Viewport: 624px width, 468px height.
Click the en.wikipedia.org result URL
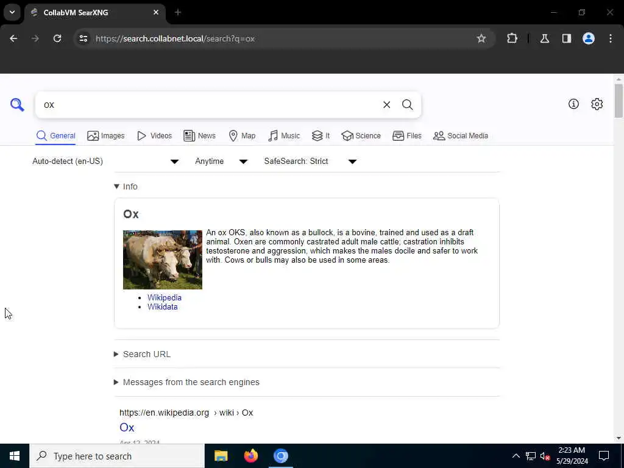tap(186, 413)
